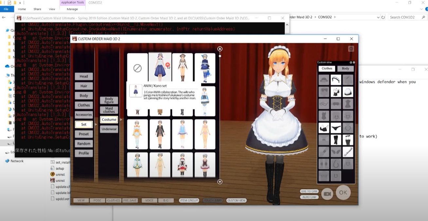
Task: Toggle the boots item icon
Action: [336, 140]
